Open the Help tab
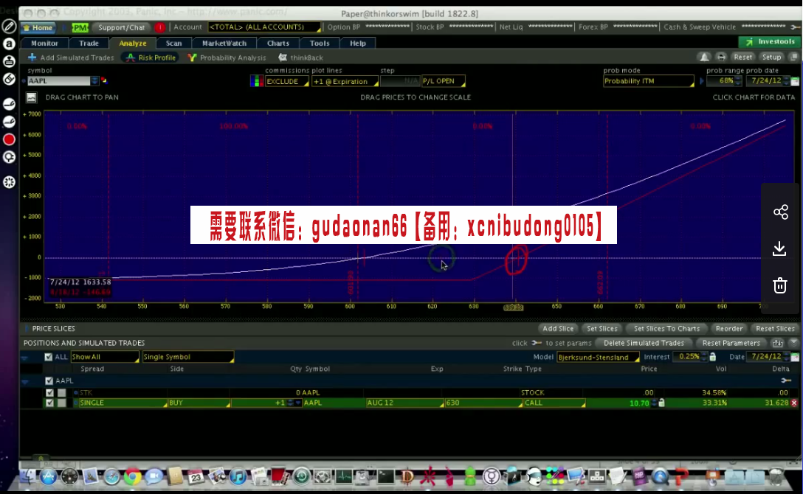Viewport: 803px width, 494px height. click(x=357, y=44)
